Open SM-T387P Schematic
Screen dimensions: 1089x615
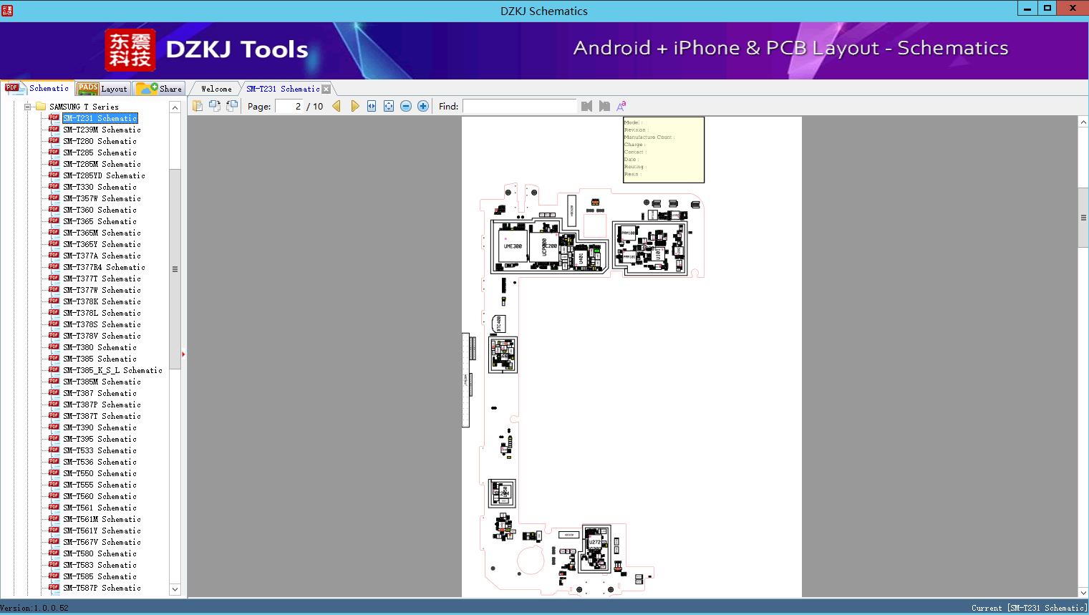[x=102, y=405]
